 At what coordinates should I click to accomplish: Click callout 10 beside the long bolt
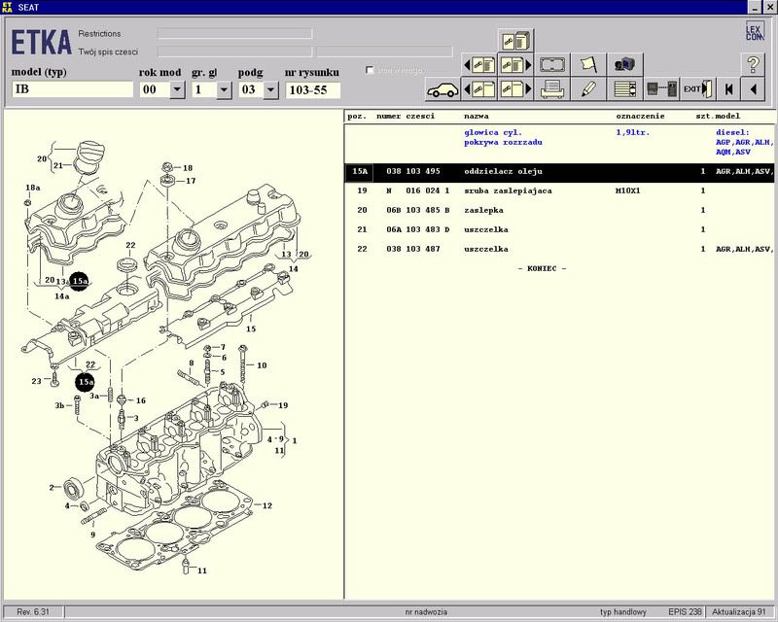pyautogui.click(x=262, y=365)
